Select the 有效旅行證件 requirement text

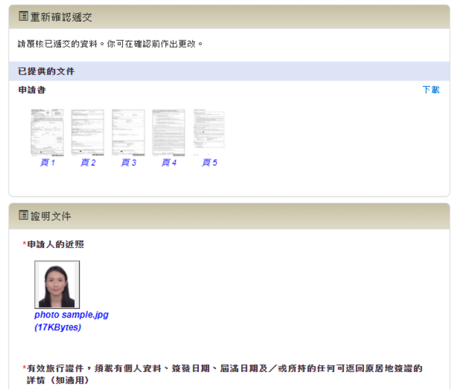[x=225, y=374]
